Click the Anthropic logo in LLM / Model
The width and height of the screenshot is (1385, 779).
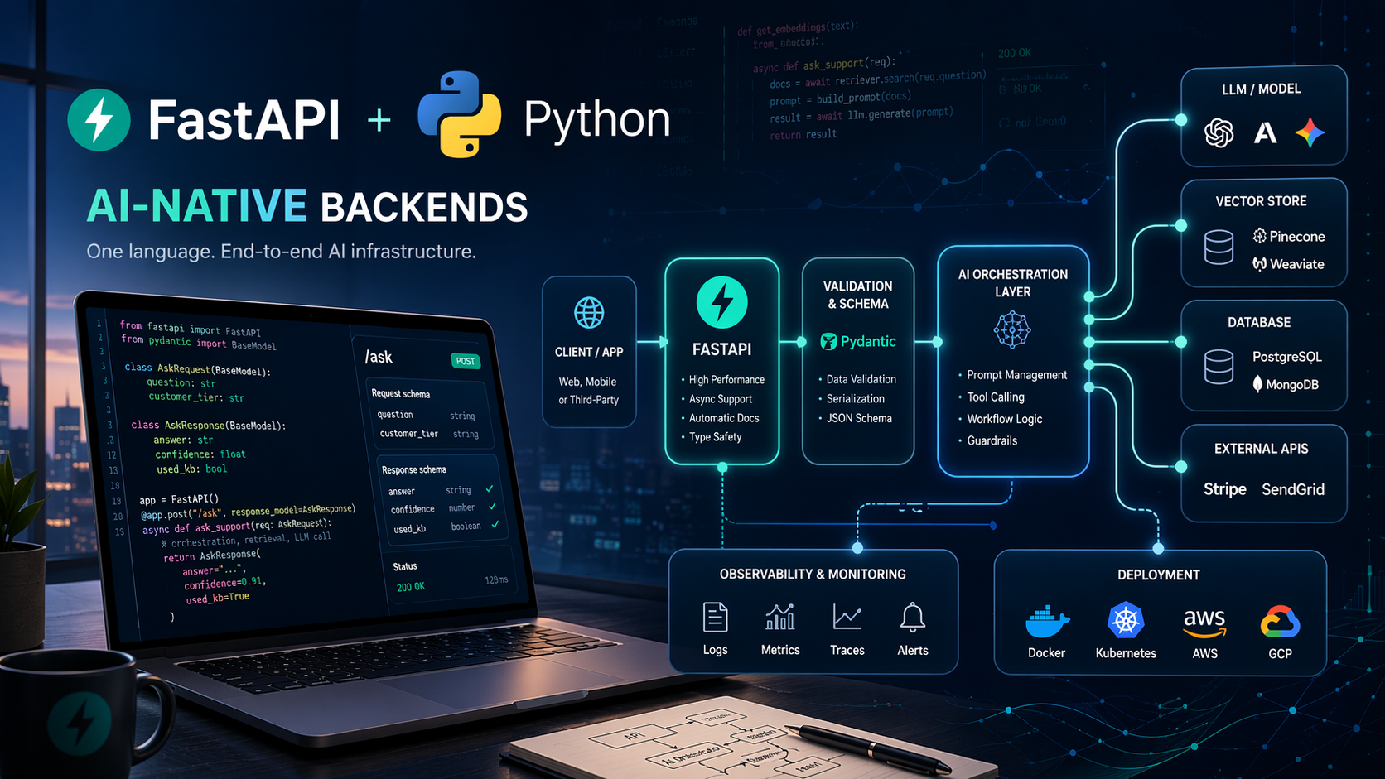(x=1265, y=132)
